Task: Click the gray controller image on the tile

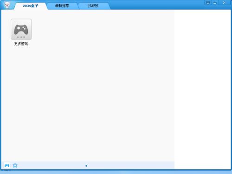Action: pyautogui.click(x=21, y=30)
